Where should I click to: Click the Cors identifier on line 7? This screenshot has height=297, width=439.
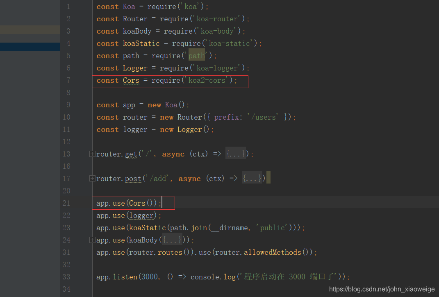(x=131, y=80)
